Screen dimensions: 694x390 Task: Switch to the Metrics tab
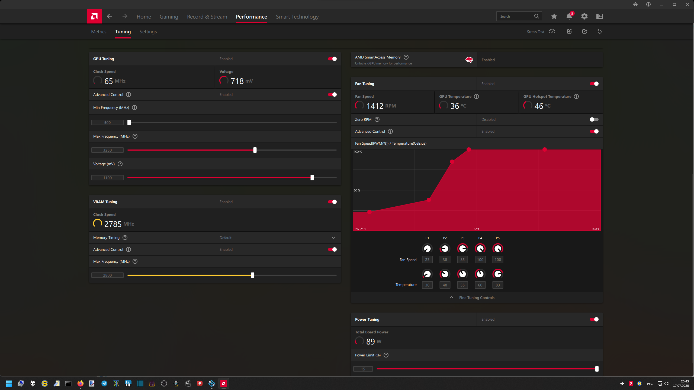coord(99,32)
